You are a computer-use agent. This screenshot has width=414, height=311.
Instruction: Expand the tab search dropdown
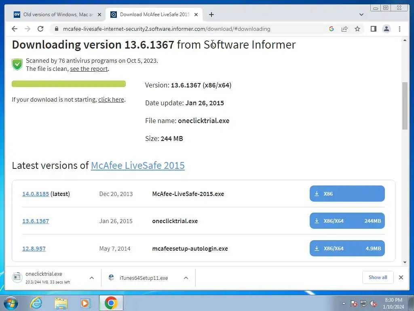(x=361, y=15)
